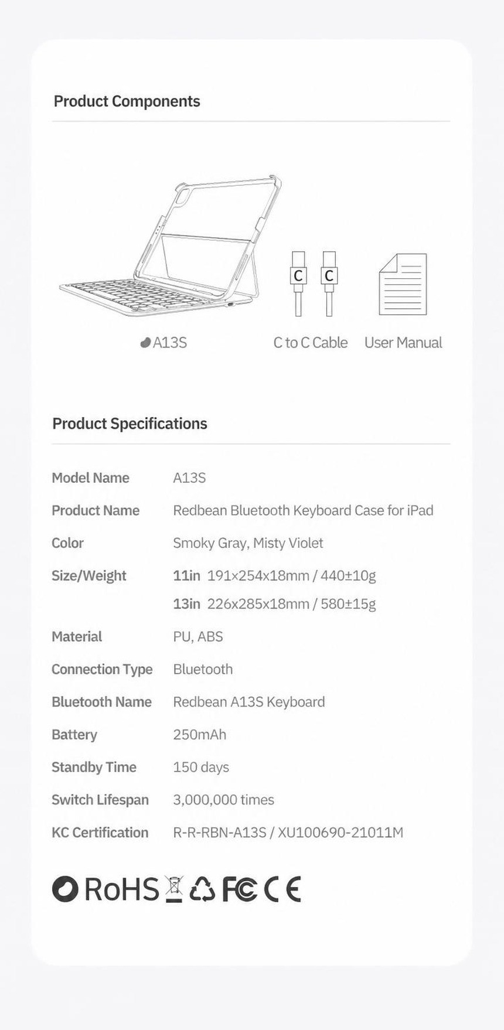The width and height of the screenshot is (504, 1030).
Task: Click the FCC certification logo
Action: click(239, 889)
